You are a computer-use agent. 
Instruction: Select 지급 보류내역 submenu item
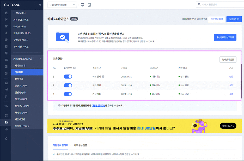coord(21,99)
